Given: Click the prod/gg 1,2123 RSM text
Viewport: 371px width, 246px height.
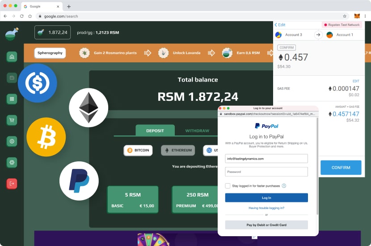Looking at the screenshot, I should [x=98, y=33].
